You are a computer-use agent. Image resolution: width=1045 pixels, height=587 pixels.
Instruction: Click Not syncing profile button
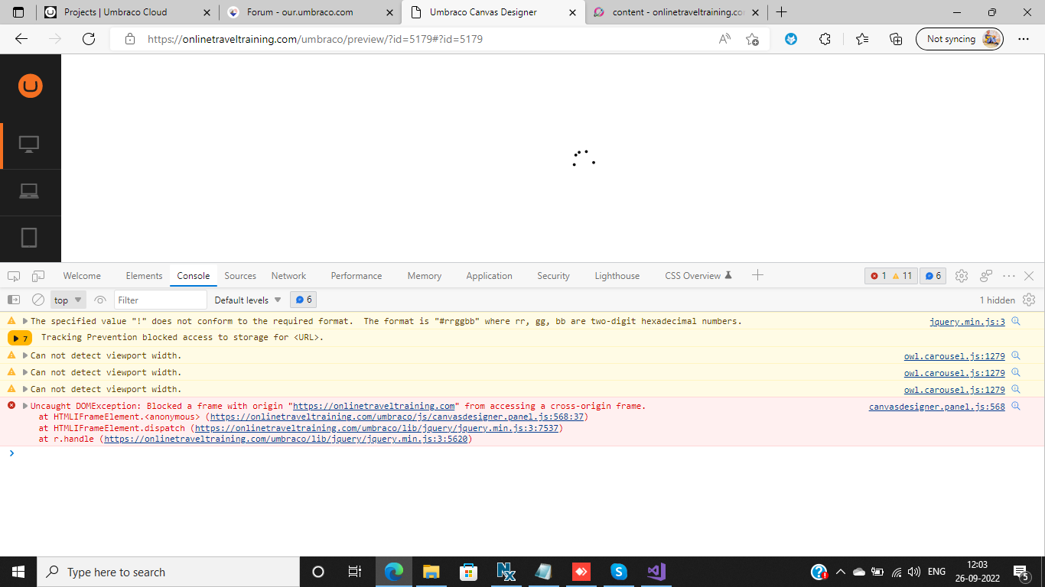tap(959, 39)
